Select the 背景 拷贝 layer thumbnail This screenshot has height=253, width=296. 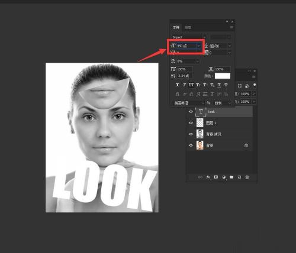200,134
